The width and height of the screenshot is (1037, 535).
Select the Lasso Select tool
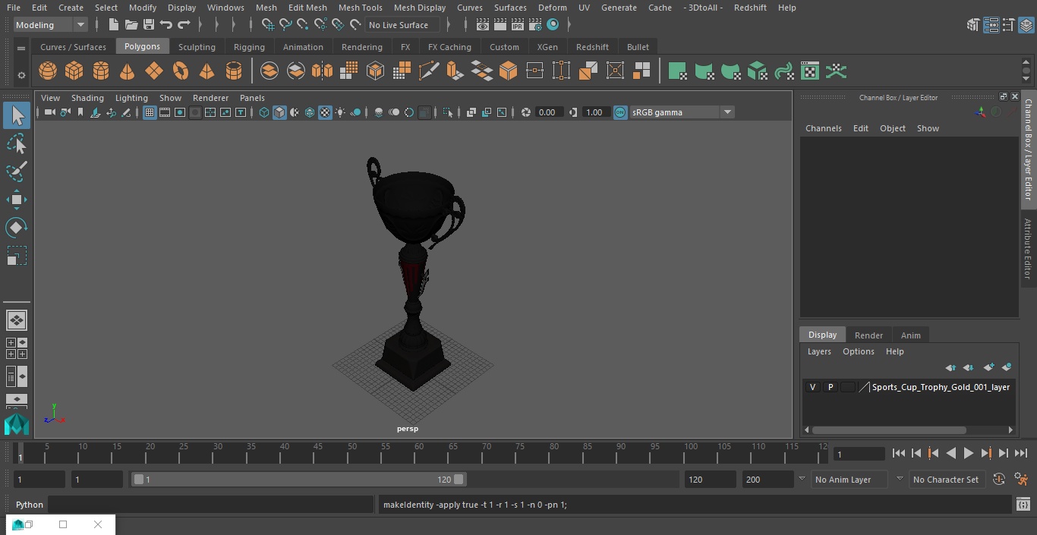pos(17,143)
